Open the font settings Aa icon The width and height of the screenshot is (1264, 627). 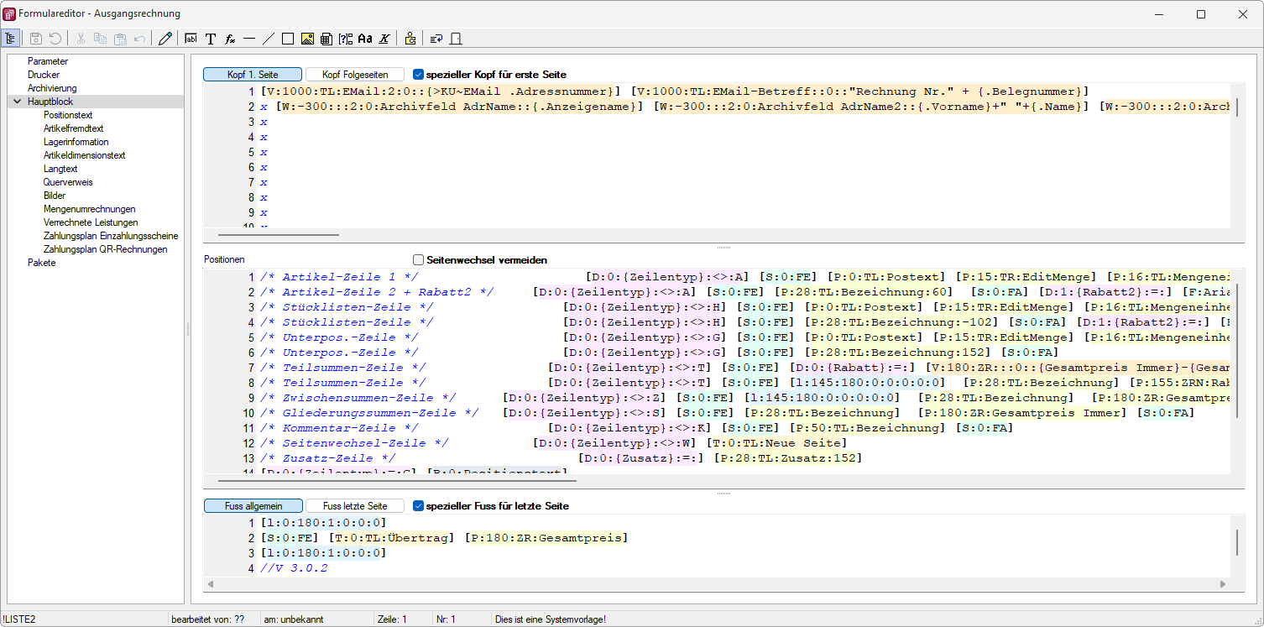(x=365, y=39)
